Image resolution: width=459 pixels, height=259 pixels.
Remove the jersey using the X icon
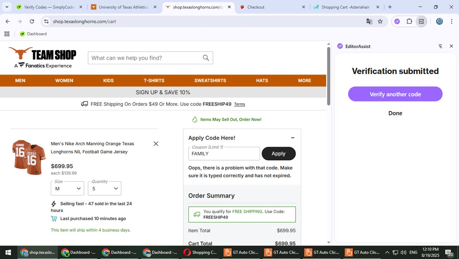pos(156,144)
